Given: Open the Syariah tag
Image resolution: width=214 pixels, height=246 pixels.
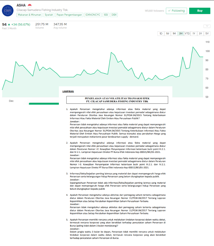Looking at the screenshot, I should tap(49, 15).
